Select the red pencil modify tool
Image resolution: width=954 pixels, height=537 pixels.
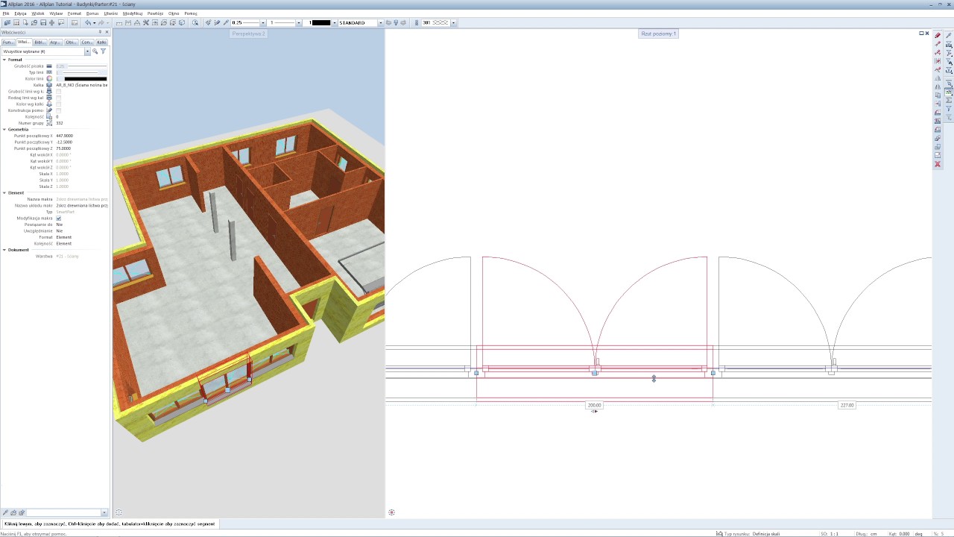tap(938, 35)
